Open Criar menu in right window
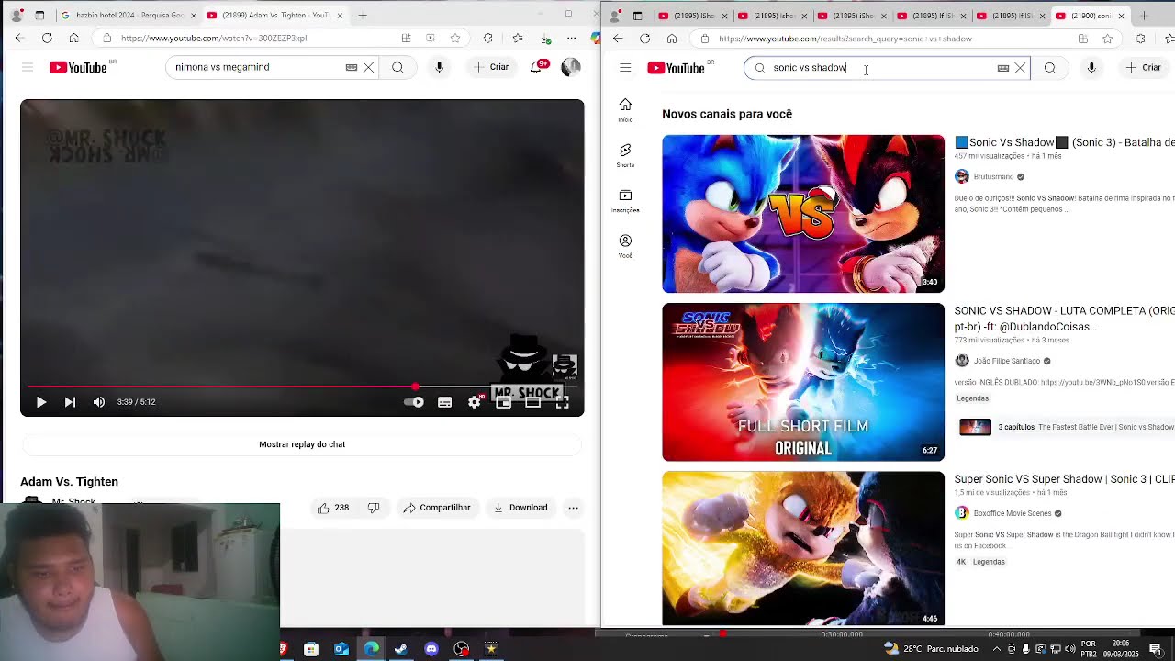The image size is (1175, 661). point(1144,68)
